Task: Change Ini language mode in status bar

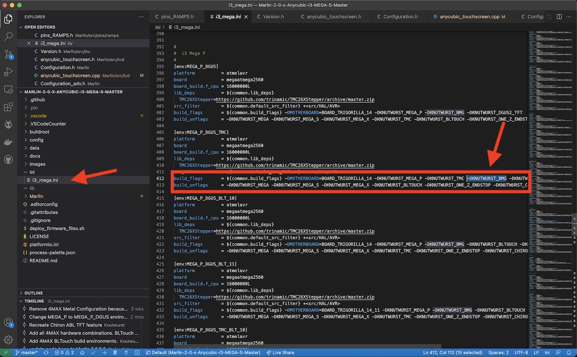Action: pos(547,352)
